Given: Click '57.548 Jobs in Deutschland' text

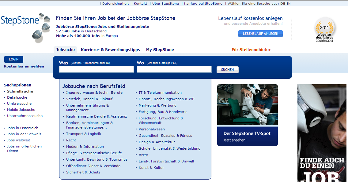Looking at the screenshot, I should 81,31.
